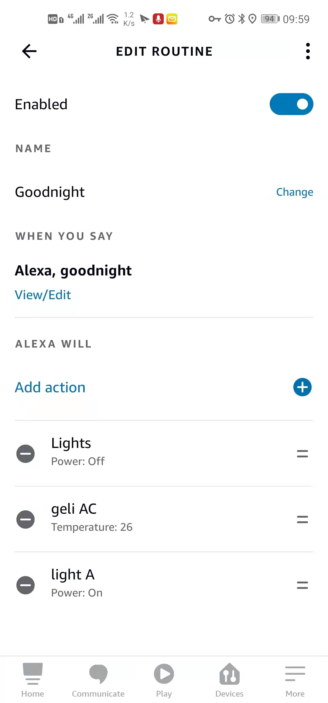Toggle the Enabled switch off
The image size is (328, 703).
point(291,104)
